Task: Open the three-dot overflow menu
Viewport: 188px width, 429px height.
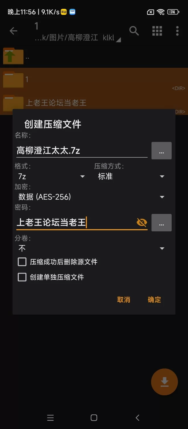Action: point(177,31)
